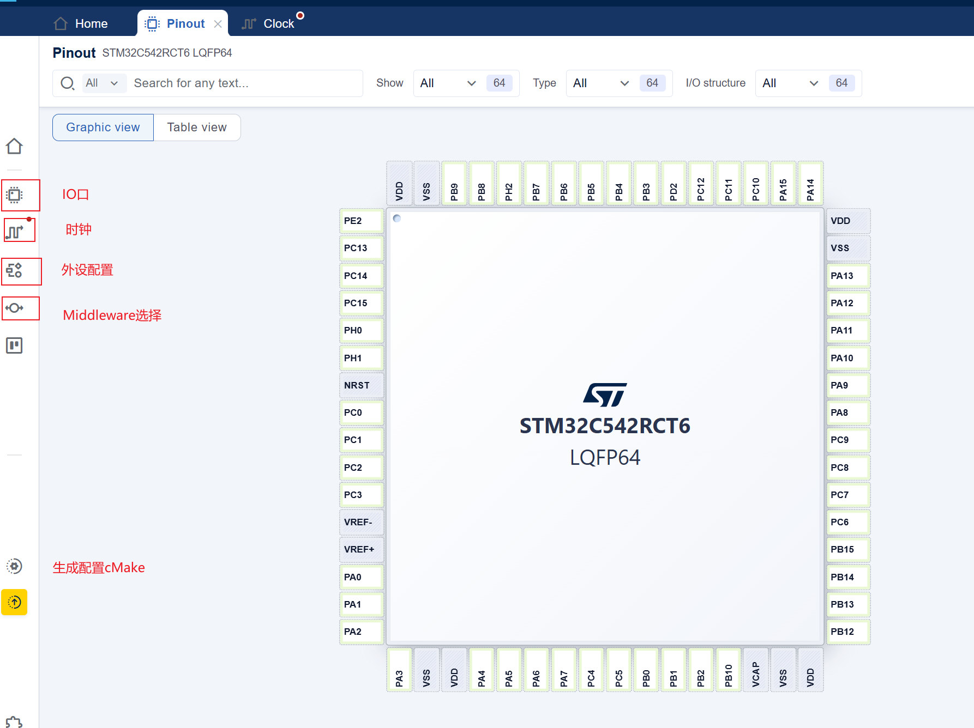Click pin PC4 on bottom row
The image size is (974, 728).
click(591, 670)
